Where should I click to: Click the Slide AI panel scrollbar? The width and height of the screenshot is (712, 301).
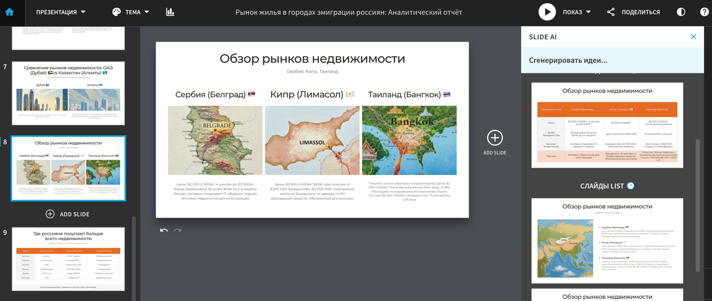click(x=698, y=206)
